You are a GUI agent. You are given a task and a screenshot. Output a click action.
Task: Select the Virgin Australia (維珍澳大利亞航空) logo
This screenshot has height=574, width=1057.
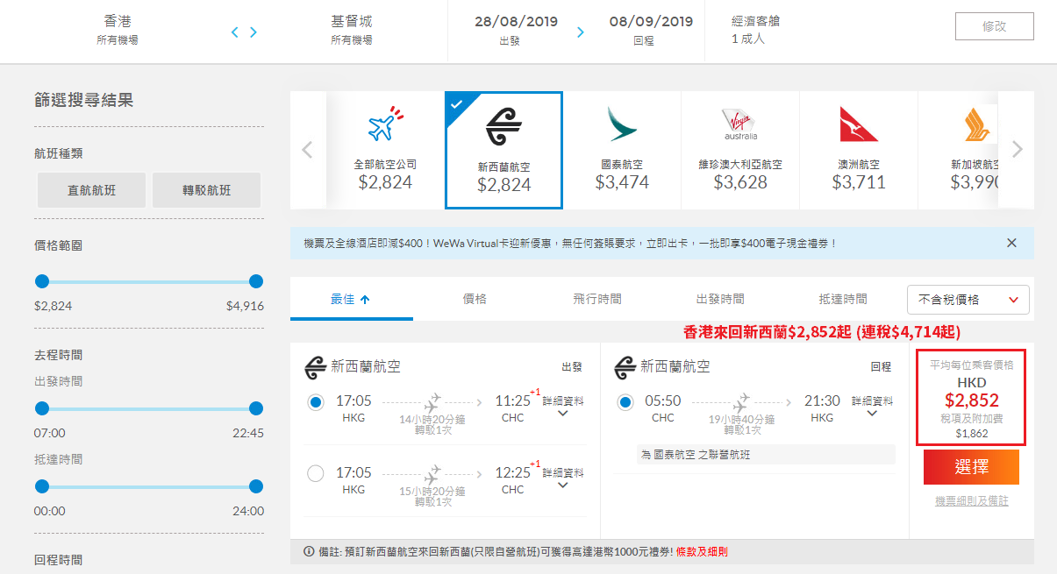point(740,124)
